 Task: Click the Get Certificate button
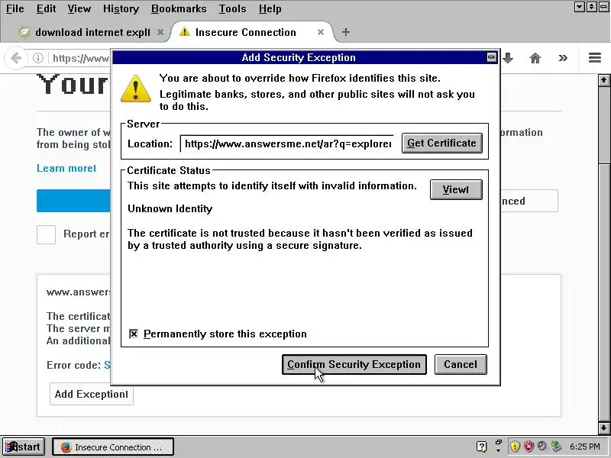point(442,143)
